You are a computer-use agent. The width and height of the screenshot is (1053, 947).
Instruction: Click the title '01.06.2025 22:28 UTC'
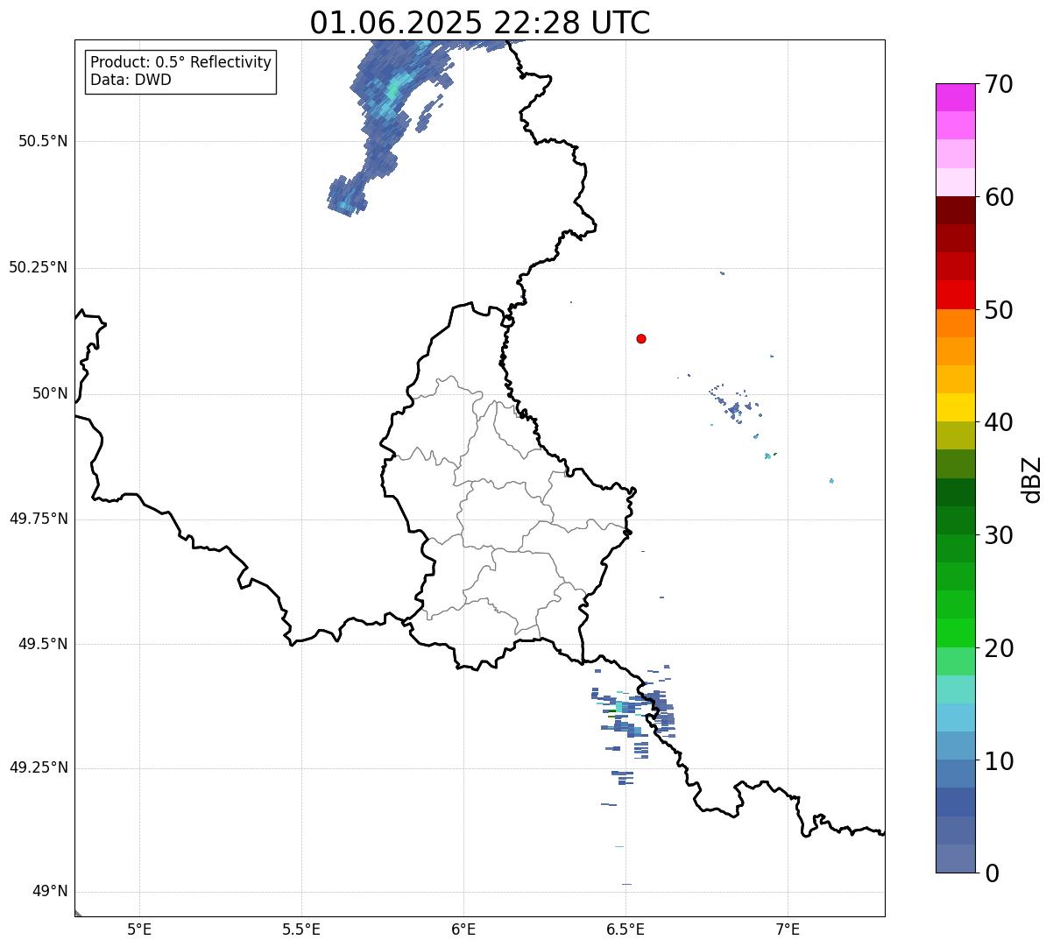(480, 23)
